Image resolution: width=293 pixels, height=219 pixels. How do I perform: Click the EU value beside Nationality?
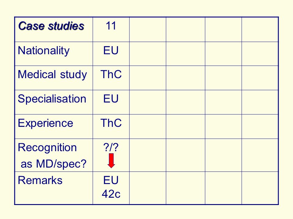pos(111,50)
